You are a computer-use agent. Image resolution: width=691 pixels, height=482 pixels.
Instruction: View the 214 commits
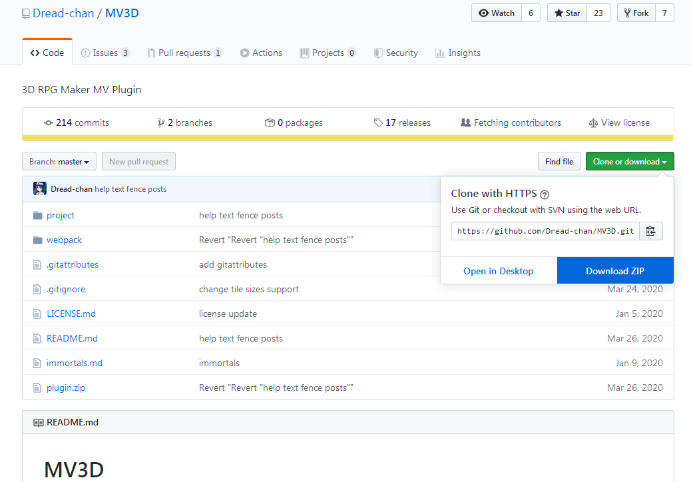(77, 122)
